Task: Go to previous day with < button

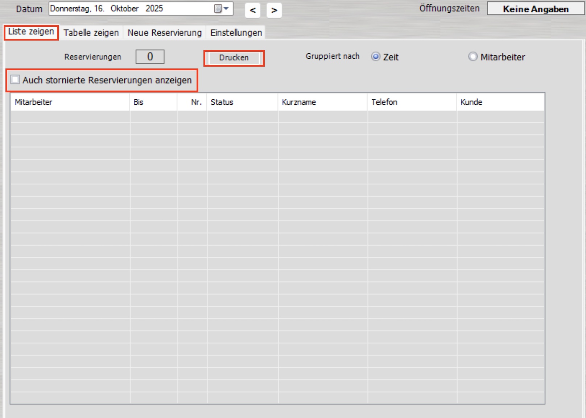Action: click(253, 10)
